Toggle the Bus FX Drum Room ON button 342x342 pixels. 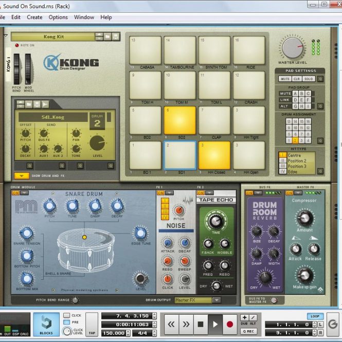(249, 193)
